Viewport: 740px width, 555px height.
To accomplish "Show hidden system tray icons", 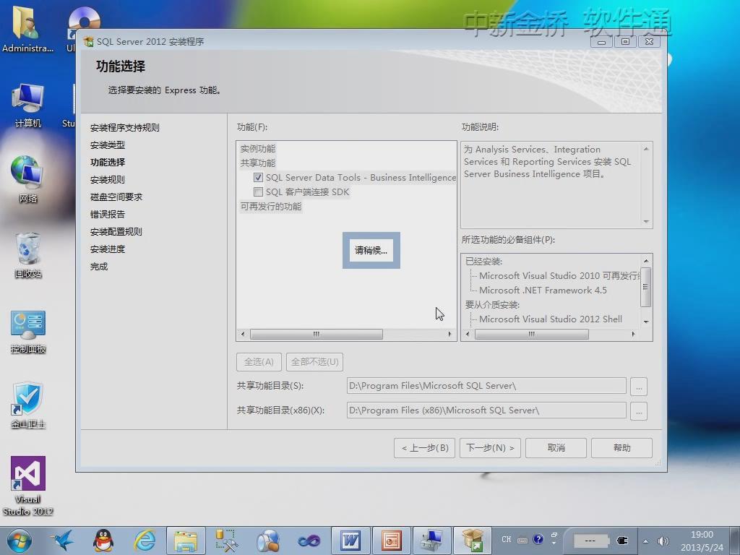I will click(645, 541).
